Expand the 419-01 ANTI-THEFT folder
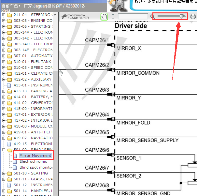Image resolution: width=197 pixels, height=196 pixels. (x=4, y=132)
